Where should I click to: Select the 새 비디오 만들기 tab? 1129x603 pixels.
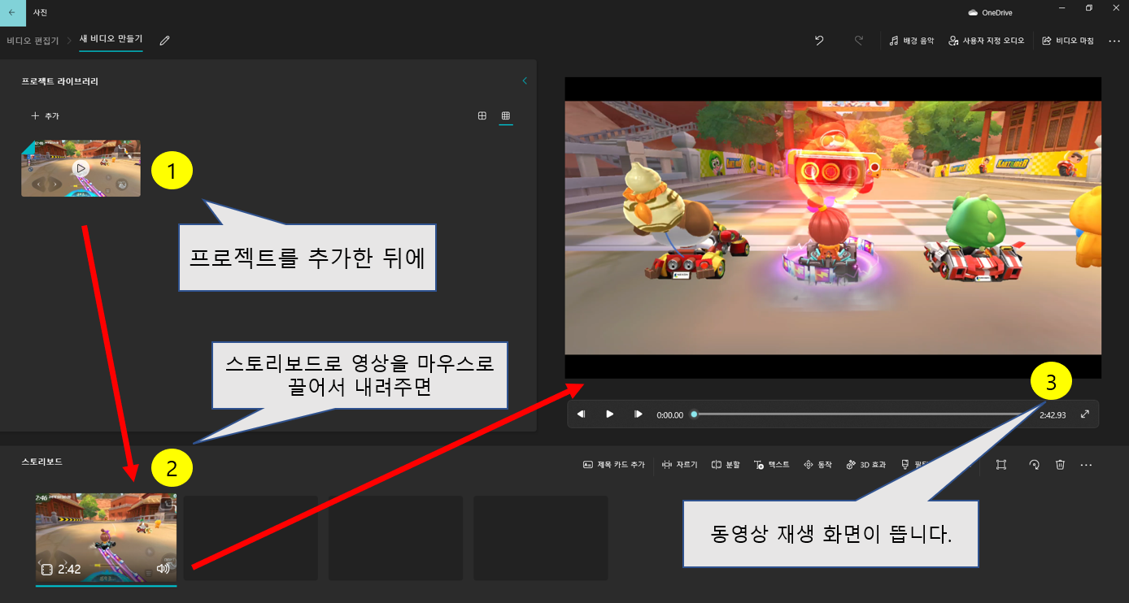[x=111, y=39]
